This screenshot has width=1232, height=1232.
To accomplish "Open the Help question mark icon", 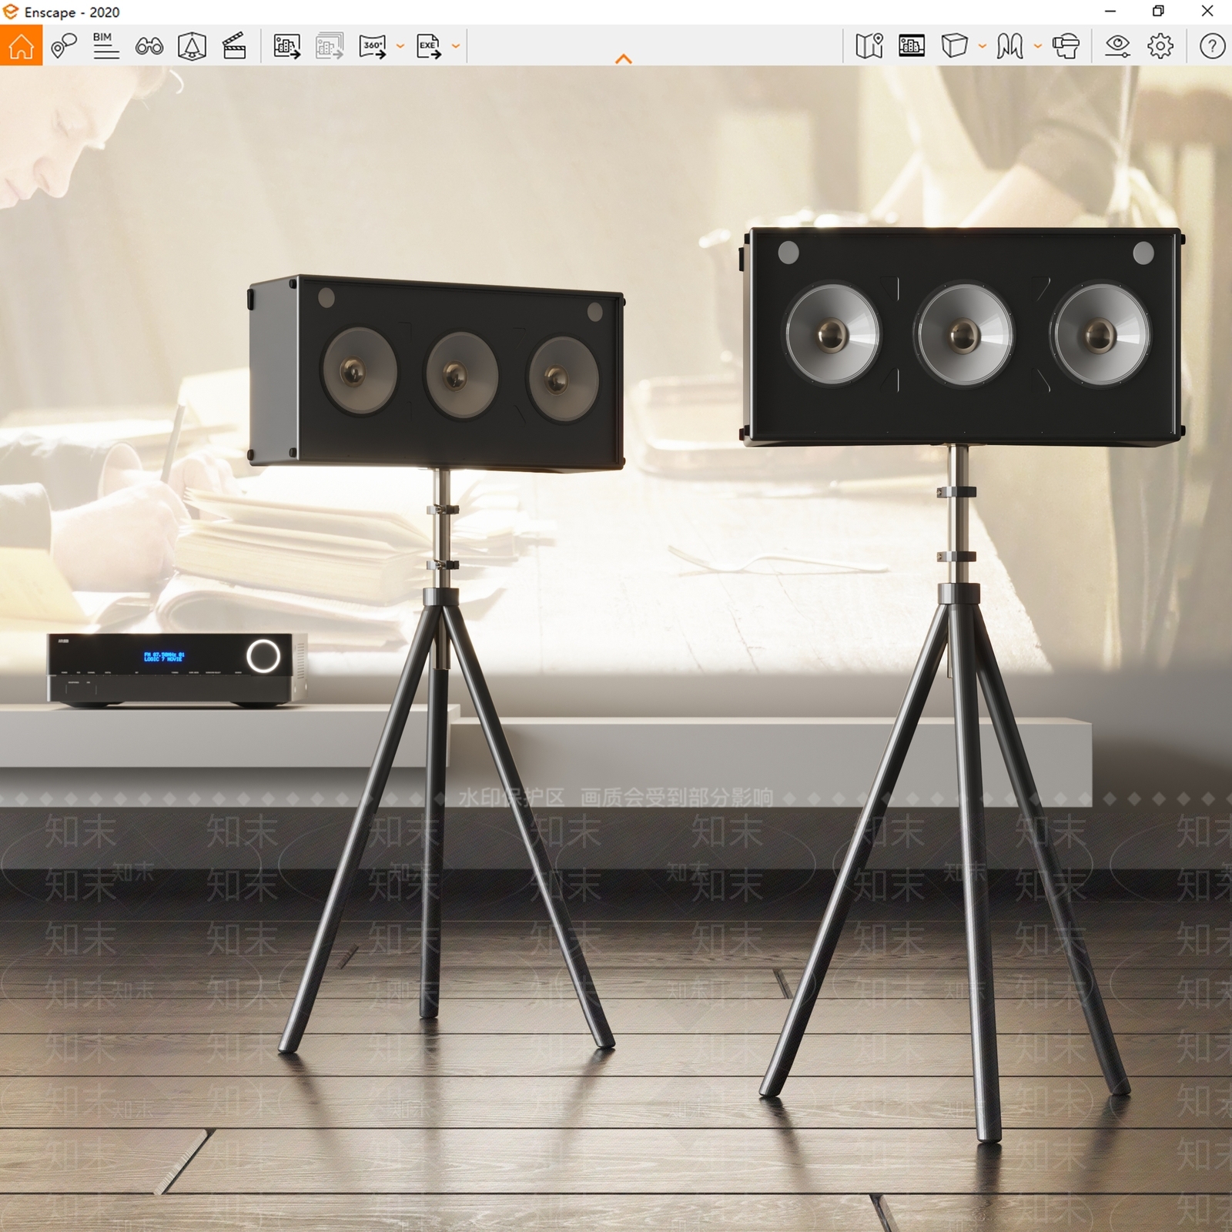I will pyautogui.click(x=1212, y=46).
